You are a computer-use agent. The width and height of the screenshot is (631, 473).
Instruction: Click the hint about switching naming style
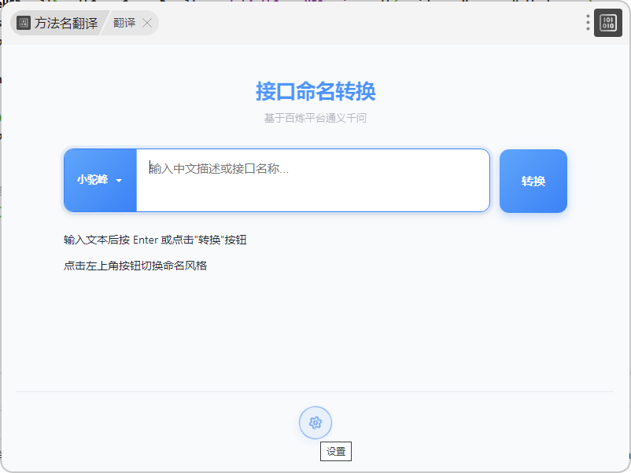(135, 266)
